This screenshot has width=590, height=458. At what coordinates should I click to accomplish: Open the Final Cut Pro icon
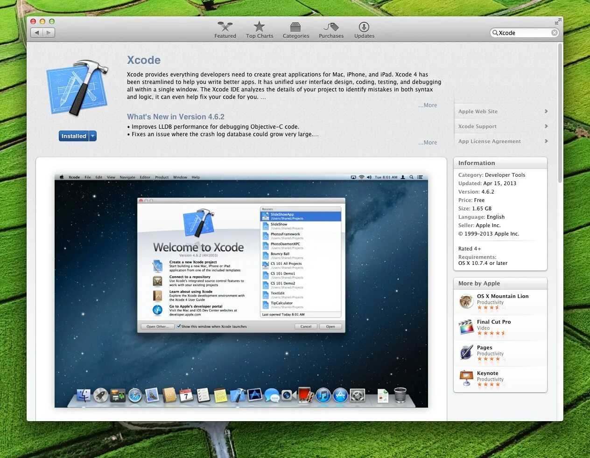click(466, 327)
